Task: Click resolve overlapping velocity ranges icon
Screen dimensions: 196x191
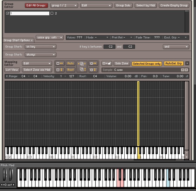Action: point(82,70)
